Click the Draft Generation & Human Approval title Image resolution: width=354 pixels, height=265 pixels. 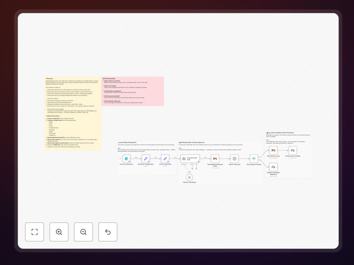(192, 143)
